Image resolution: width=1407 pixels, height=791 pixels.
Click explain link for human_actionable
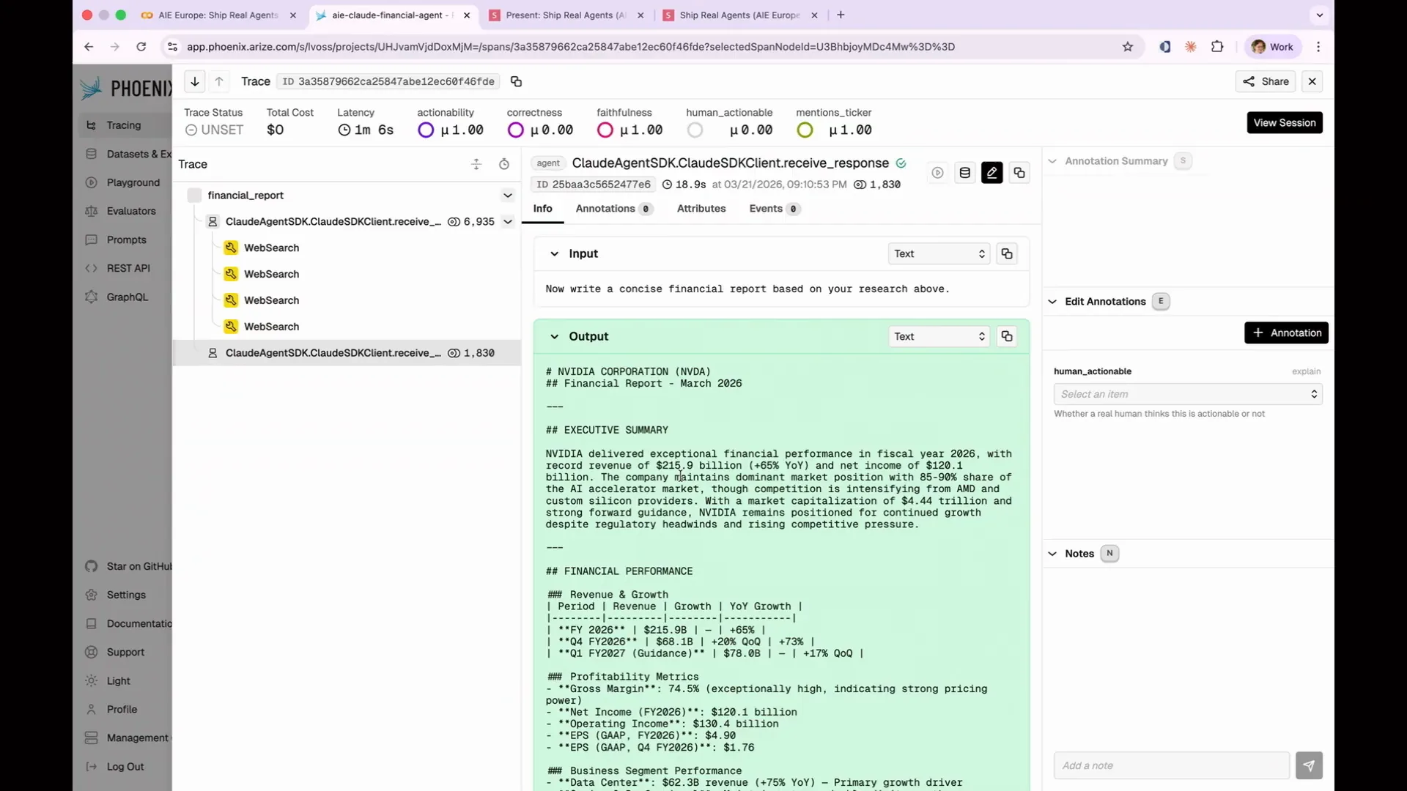tap(1306, 372)
